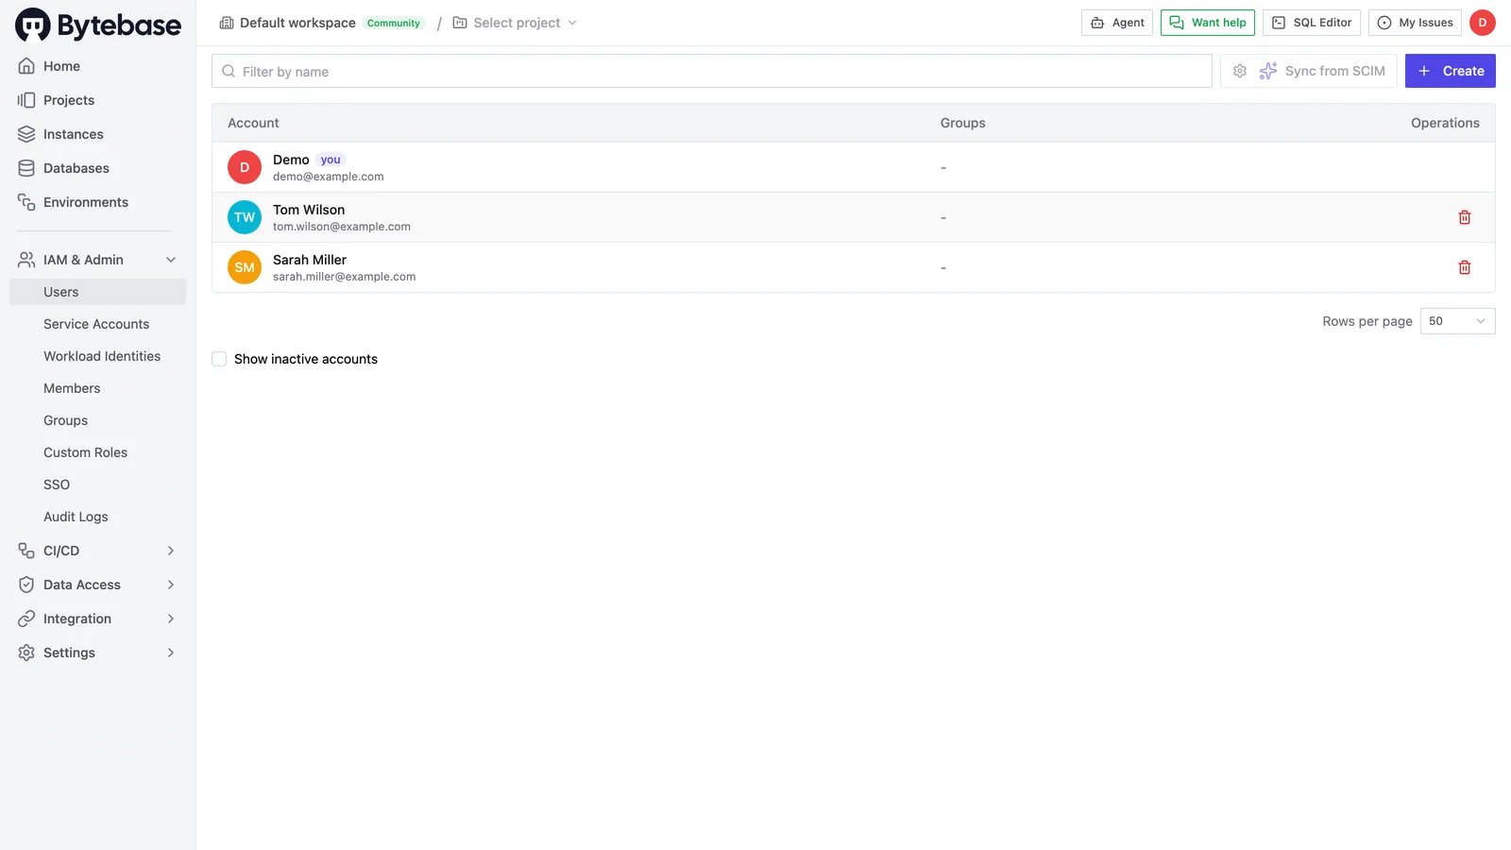Screen dimensions: 1511x850
Task: Expand the CI/CD section chevron
Action: [x=171, y=551]
